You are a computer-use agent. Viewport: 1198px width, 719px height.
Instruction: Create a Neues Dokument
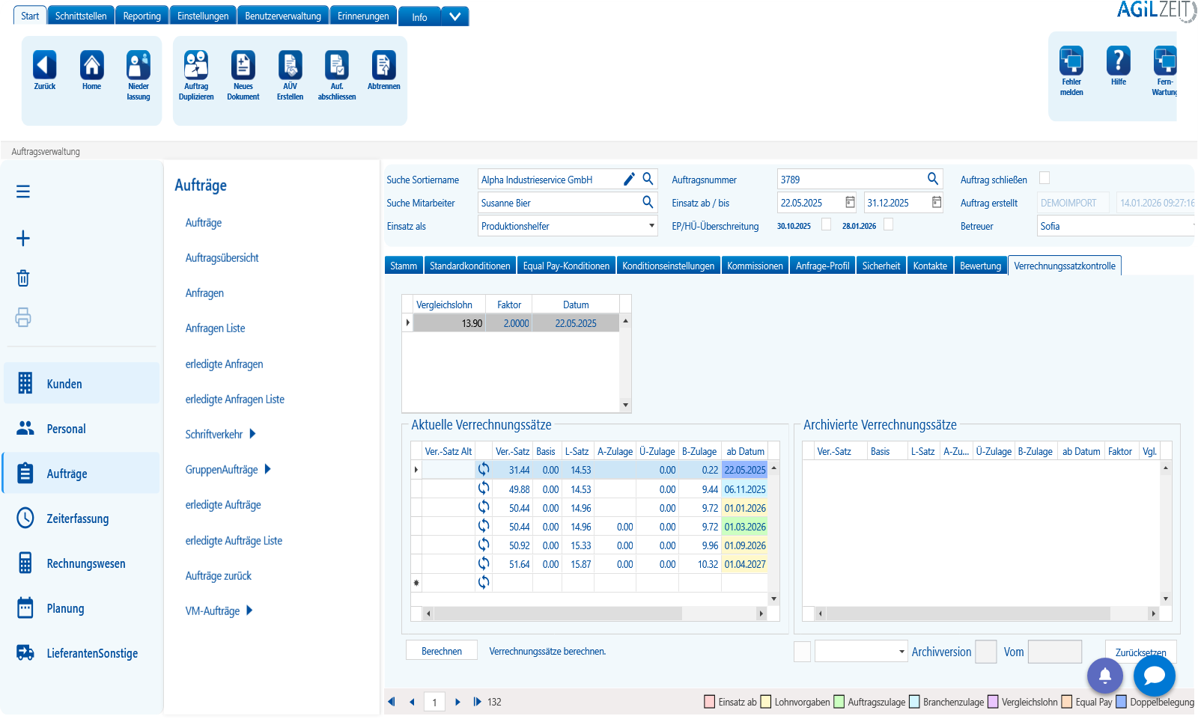tap(243, 65)
